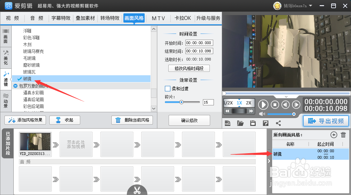Click the fast-forward double-arrow button
Screen dimensions: 351x195
click(x=251, y=111)
